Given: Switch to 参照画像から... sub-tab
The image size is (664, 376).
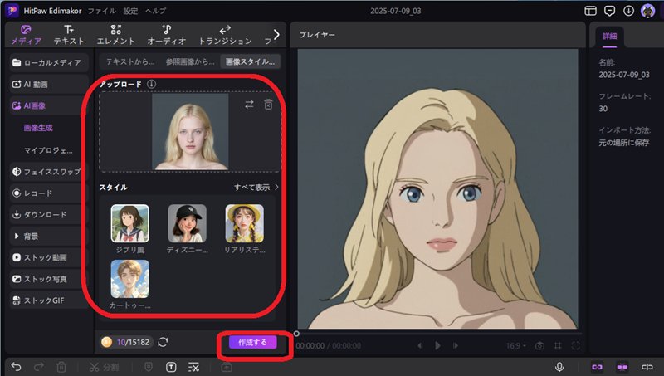Looking at the screenshot, I should click(x=190, y=61).
